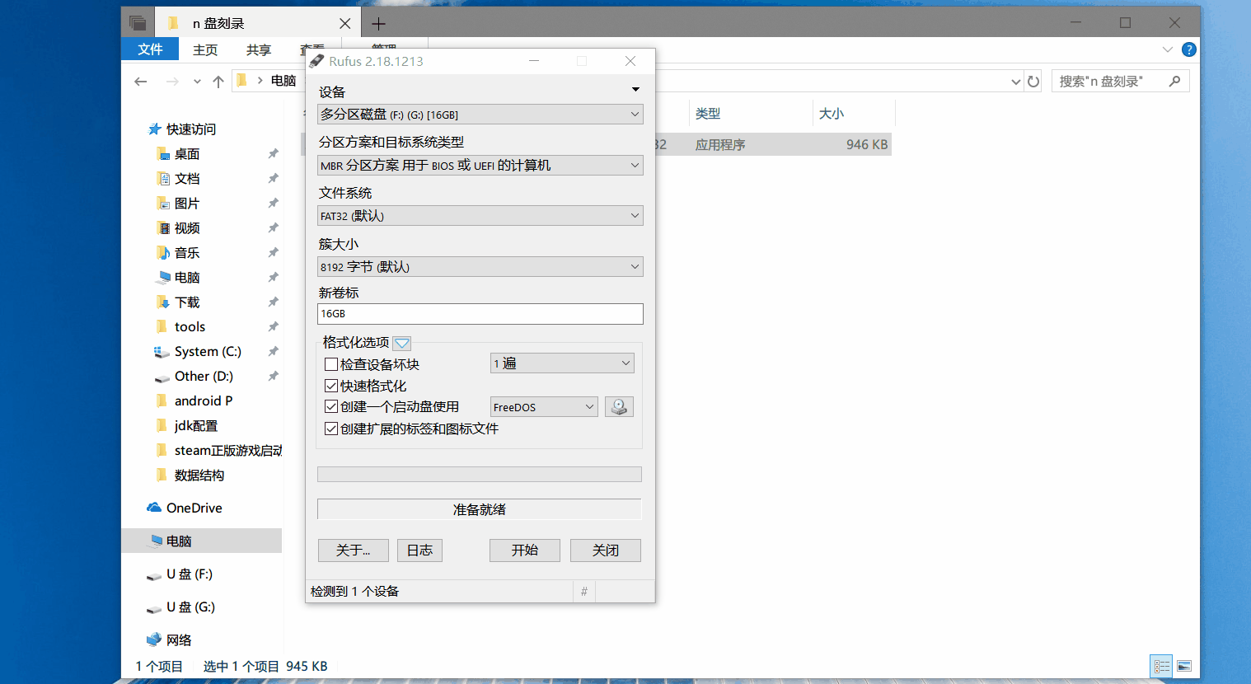Screen dimensions: 1251x684
Task: Open the 共享 ribbon tab
Action: [259, 49]
